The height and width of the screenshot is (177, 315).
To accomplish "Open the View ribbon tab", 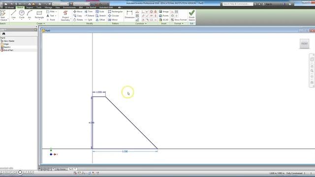I will [58, 7].
